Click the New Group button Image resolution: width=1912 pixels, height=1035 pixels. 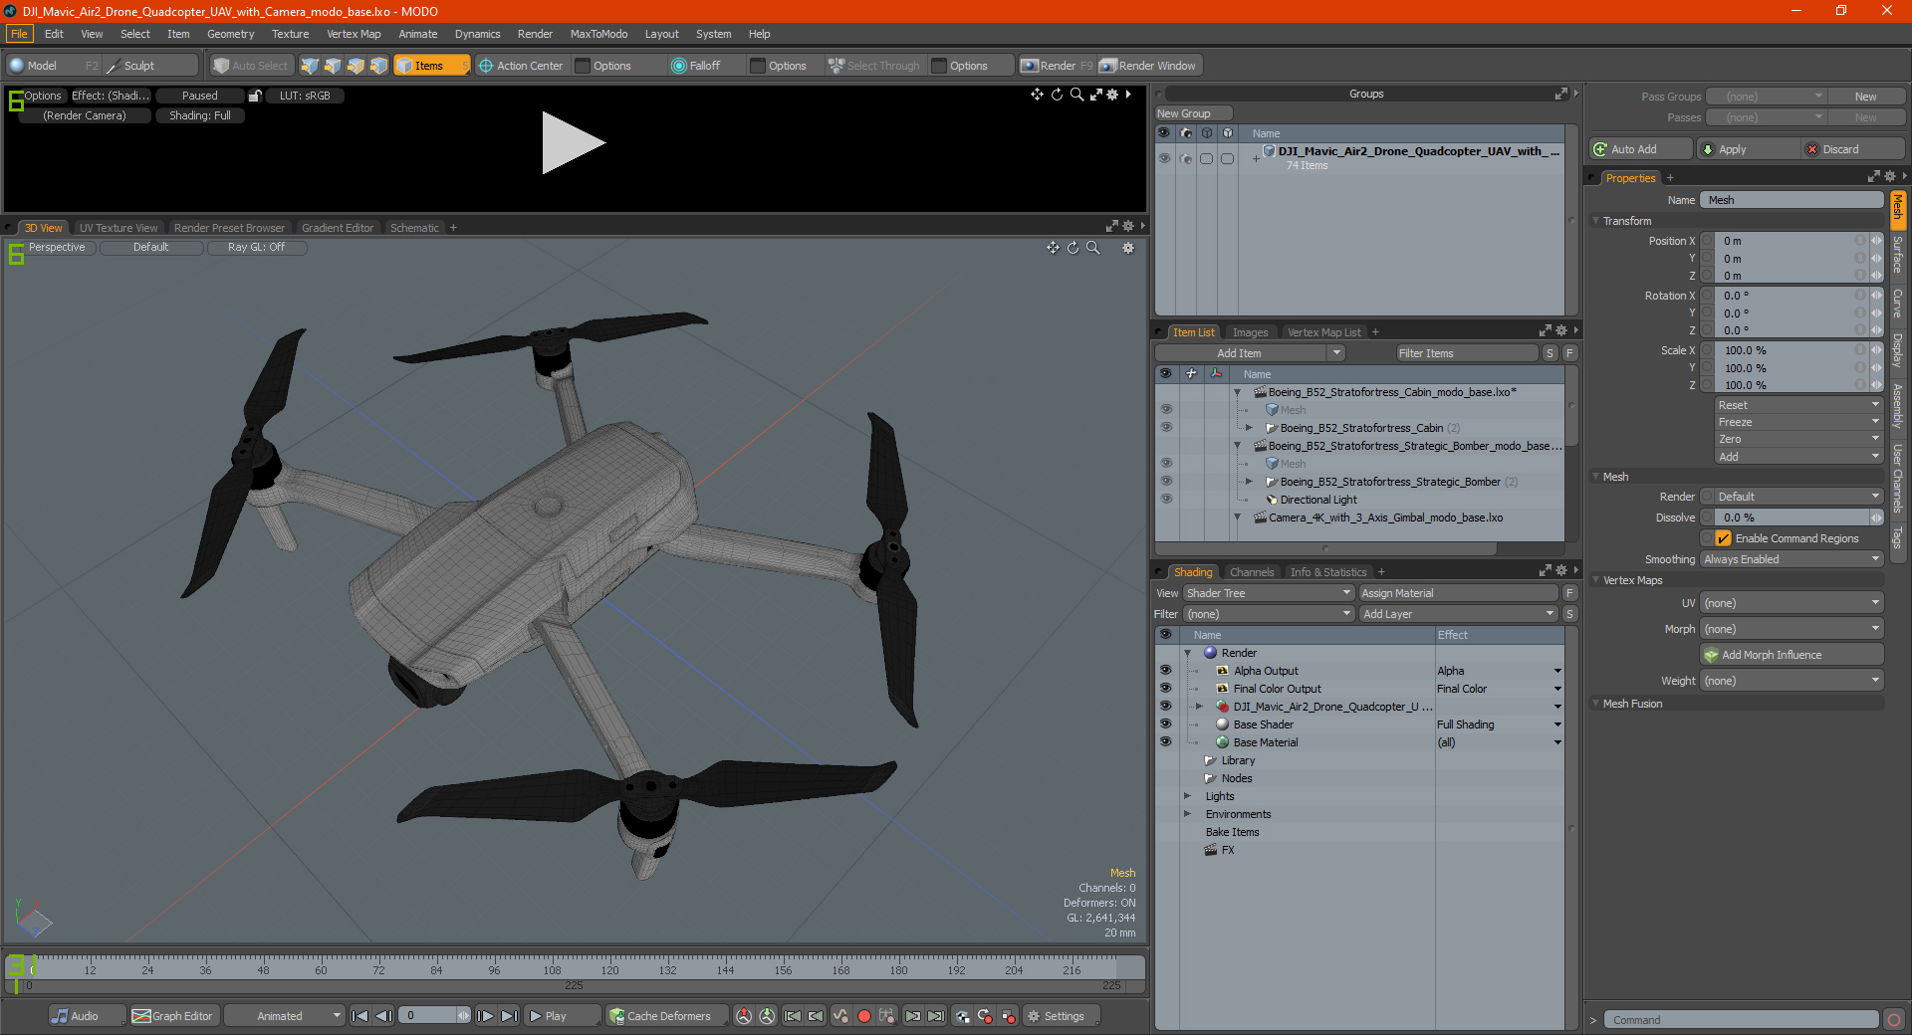(1193, 113)
